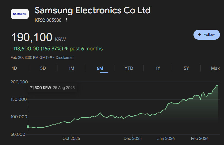The image size is (224, 145).
Task: Select the 1Y time range
Action: (x=158, y=68)
